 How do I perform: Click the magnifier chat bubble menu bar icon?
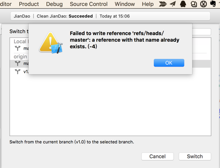pos(194,4)
